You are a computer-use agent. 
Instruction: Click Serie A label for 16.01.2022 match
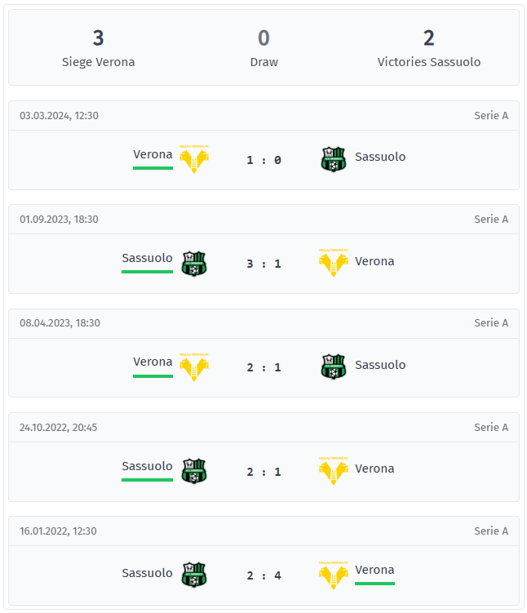[491, 531]
